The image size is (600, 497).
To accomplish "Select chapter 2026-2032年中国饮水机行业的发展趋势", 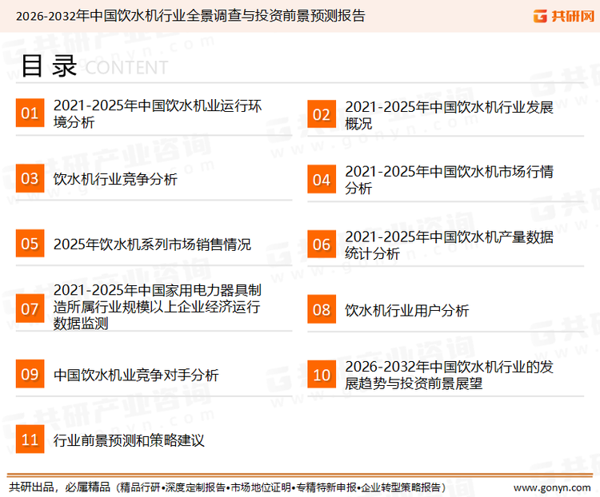I will (449, 375).
